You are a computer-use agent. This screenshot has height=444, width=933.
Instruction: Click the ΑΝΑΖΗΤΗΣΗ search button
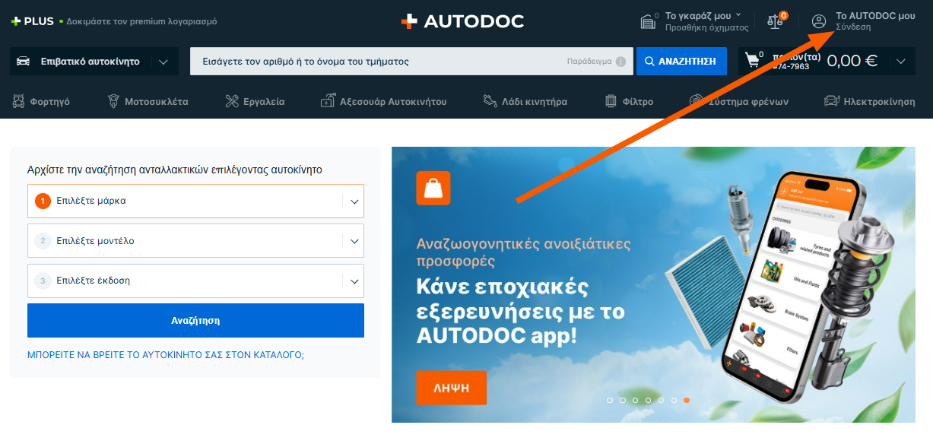click(x=681, y=62)
